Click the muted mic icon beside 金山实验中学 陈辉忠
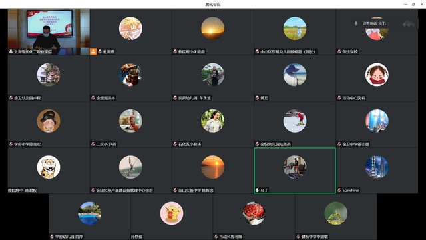The image size is (426, 240). pos(175,190)
